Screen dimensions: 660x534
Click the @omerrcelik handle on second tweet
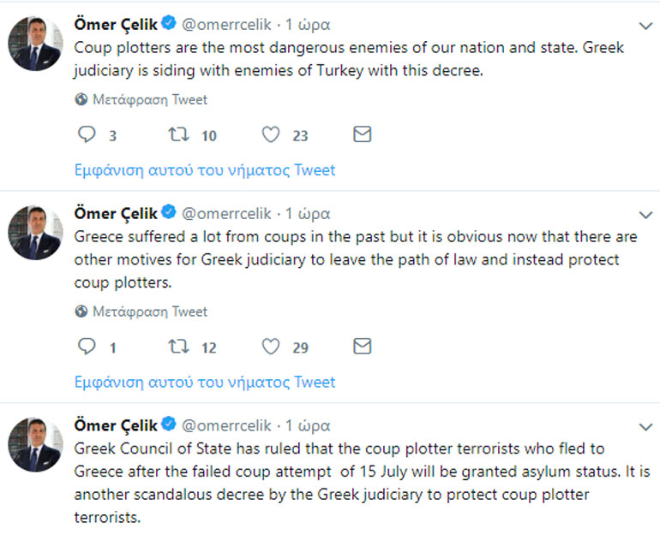pos(226,213)
